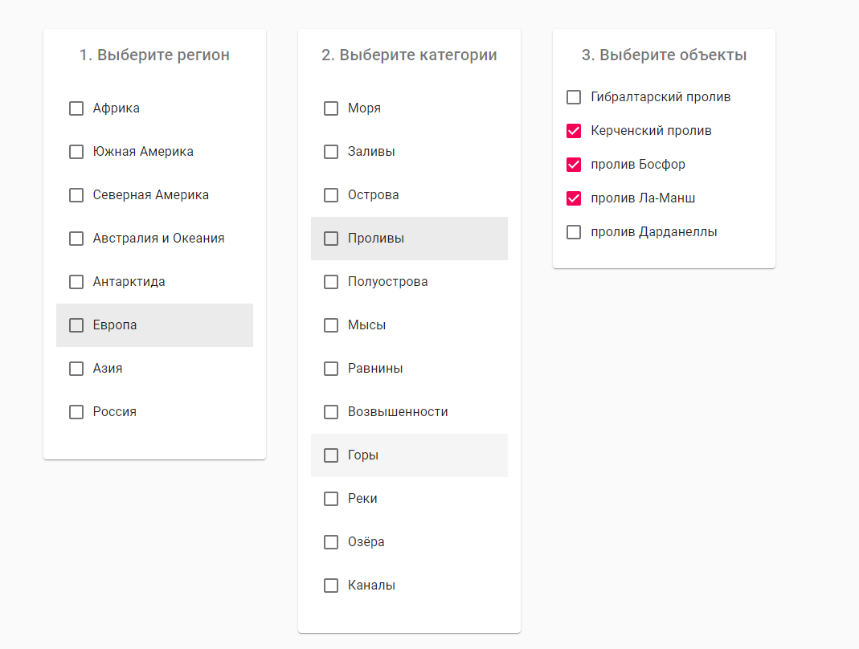Viewport: 859px width, 649px height.
Task: Uncheck пролив Ла-Манш object
Action: pyautogui.click(x=574, y=198)
